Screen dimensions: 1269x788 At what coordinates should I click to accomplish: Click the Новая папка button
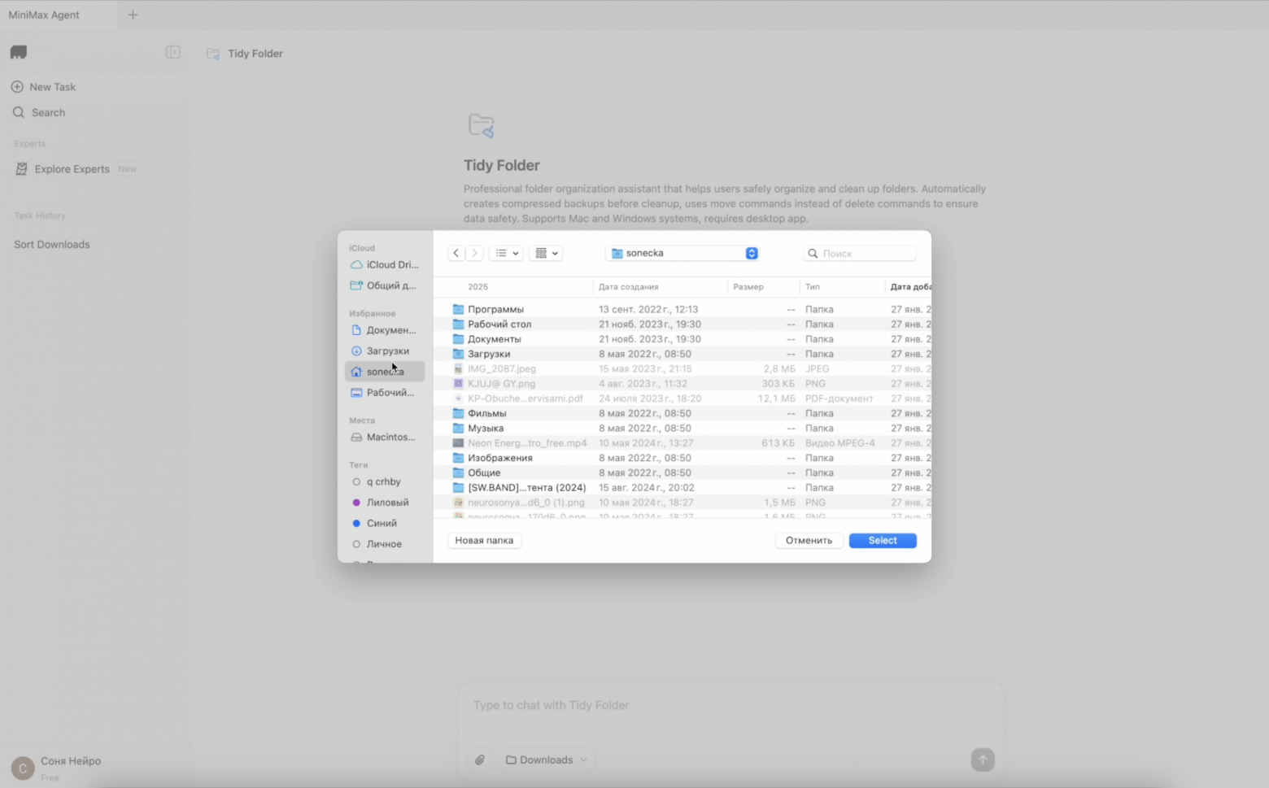484,541
